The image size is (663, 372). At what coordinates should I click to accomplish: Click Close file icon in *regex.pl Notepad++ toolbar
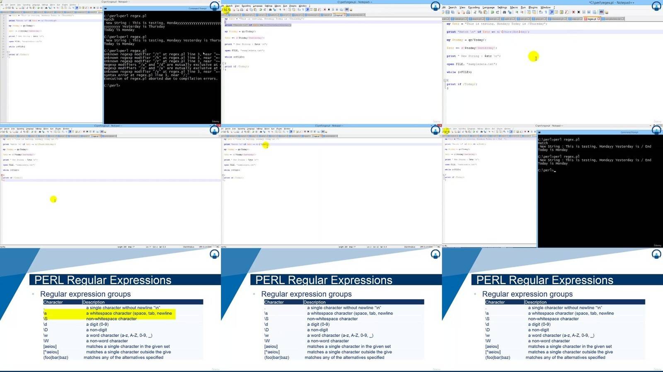[458, 12]
